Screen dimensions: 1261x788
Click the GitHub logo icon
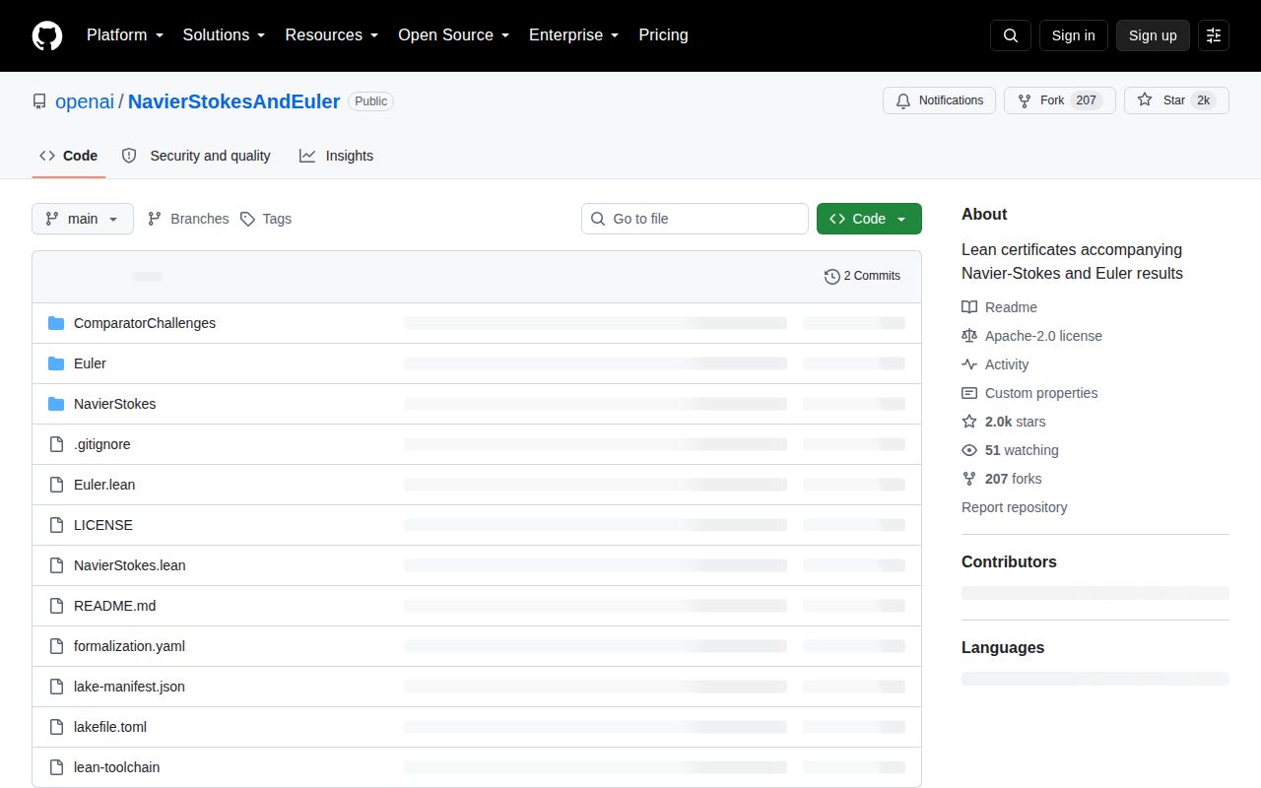[x=47, y=35]
